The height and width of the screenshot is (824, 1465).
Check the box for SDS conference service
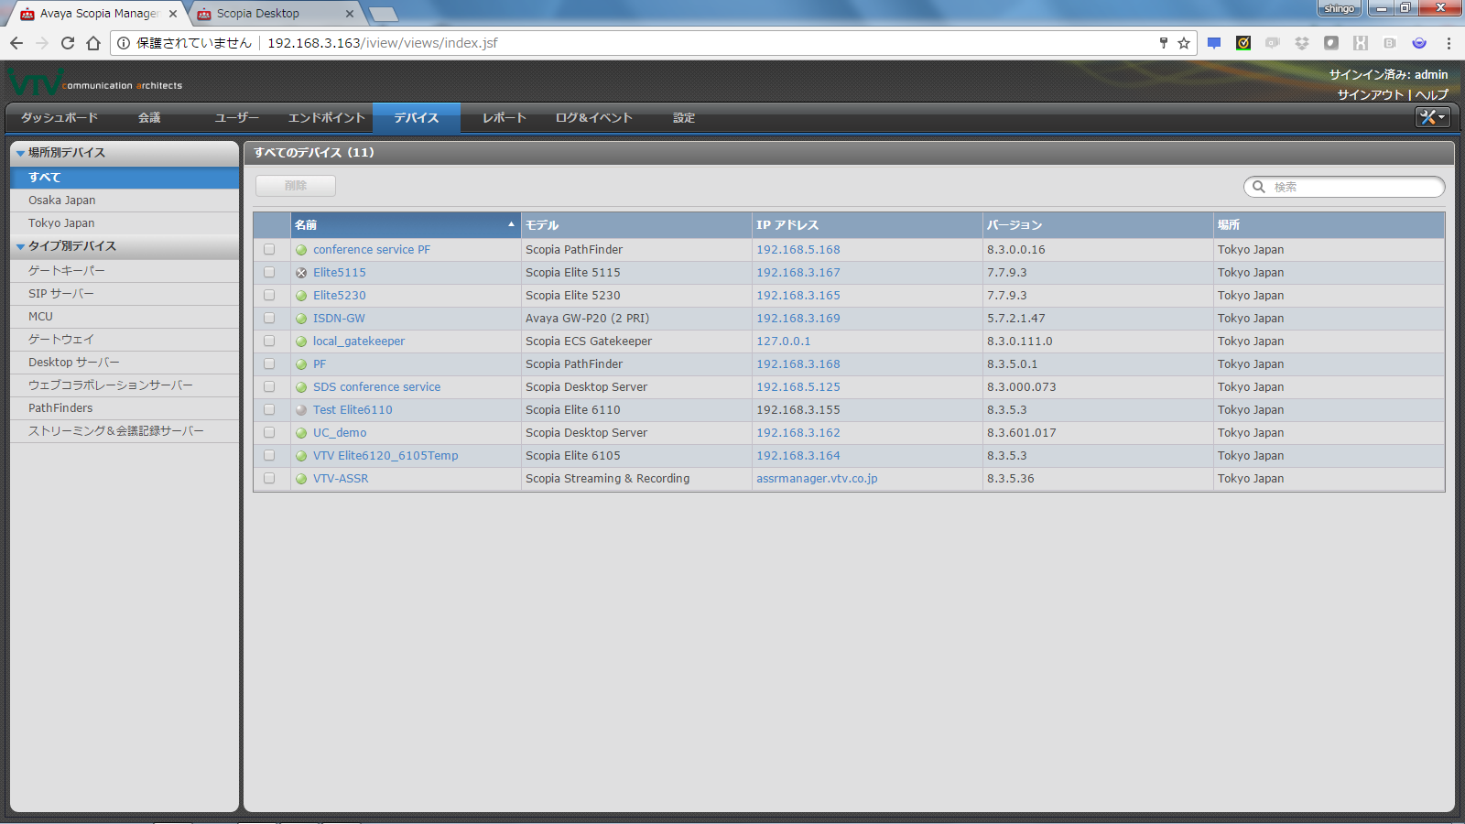[269, 386]
